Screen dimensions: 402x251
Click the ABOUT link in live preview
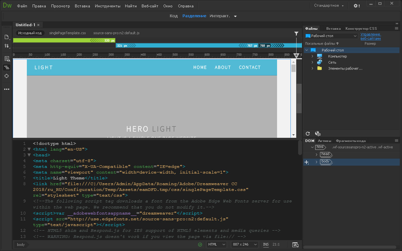223,67
